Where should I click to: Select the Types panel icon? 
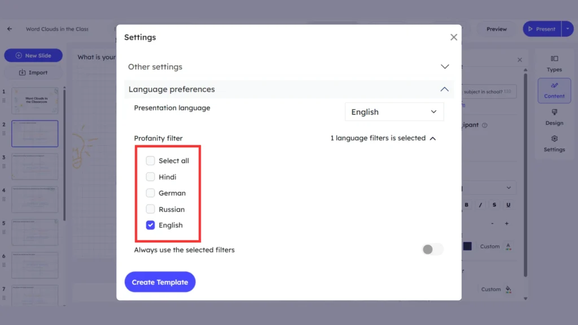point(554,62)
